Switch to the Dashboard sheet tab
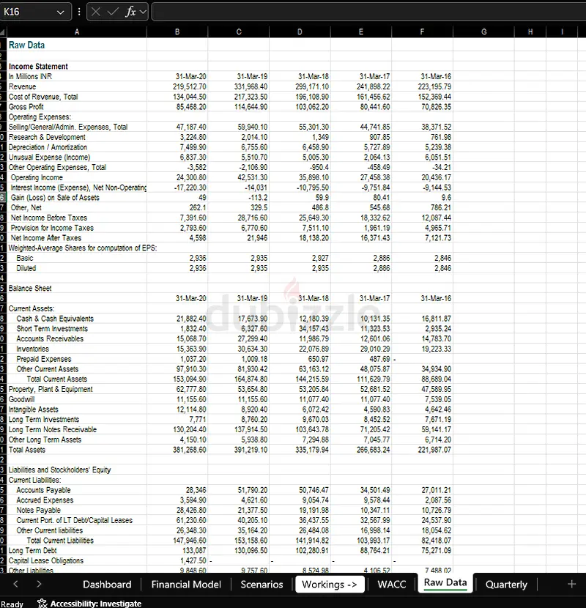 point(107,584)
